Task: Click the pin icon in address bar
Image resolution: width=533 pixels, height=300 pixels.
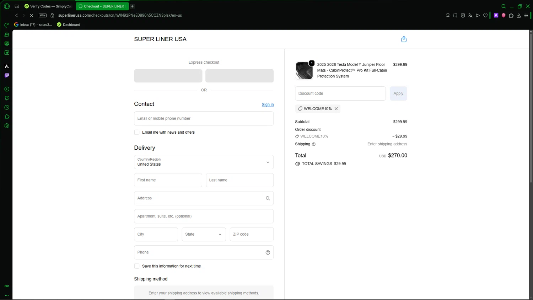Action: tap(448, 15)
